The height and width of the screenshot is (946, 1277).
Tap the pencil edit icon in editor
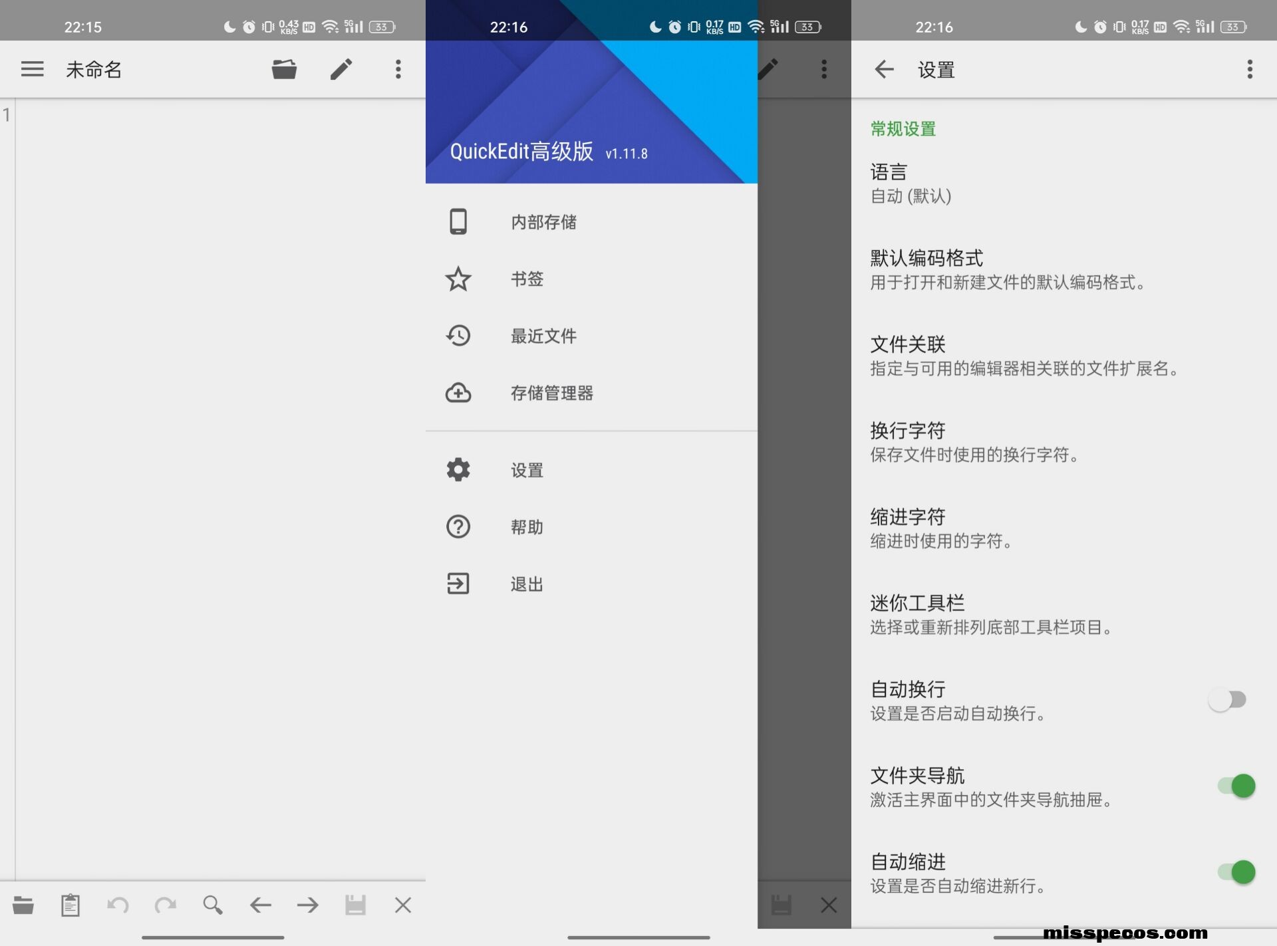(341, 69)
